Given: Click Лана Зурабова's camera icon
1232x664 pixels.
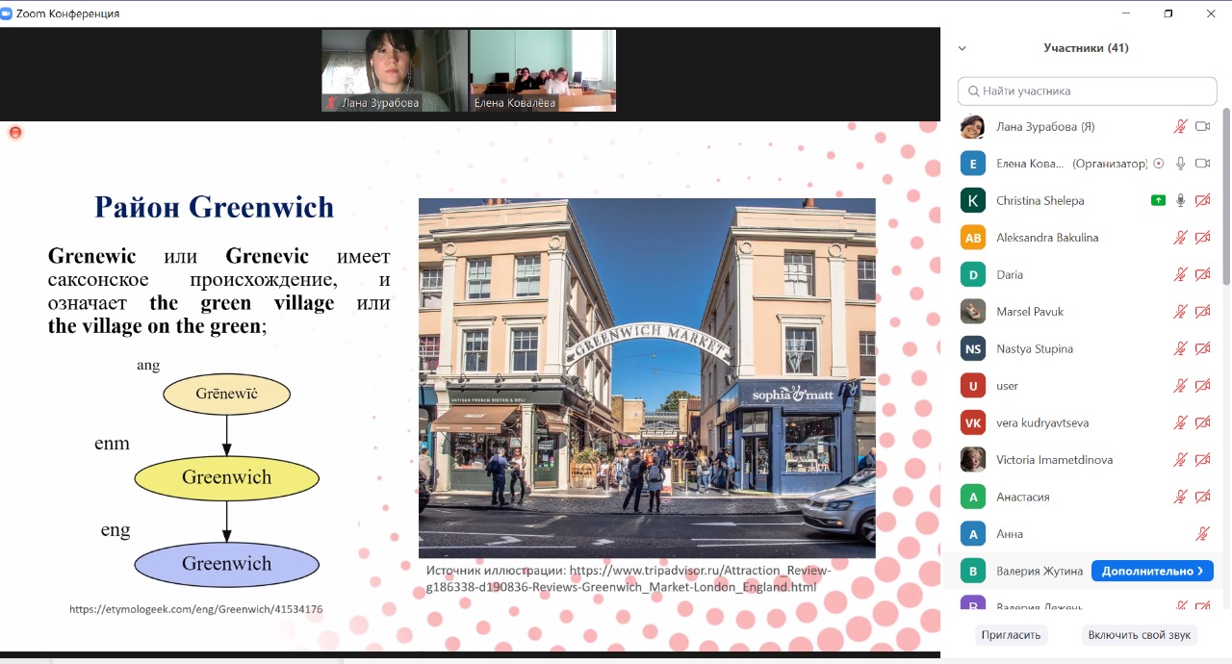Looking at the screenshot, I should tap(1202, 126).
